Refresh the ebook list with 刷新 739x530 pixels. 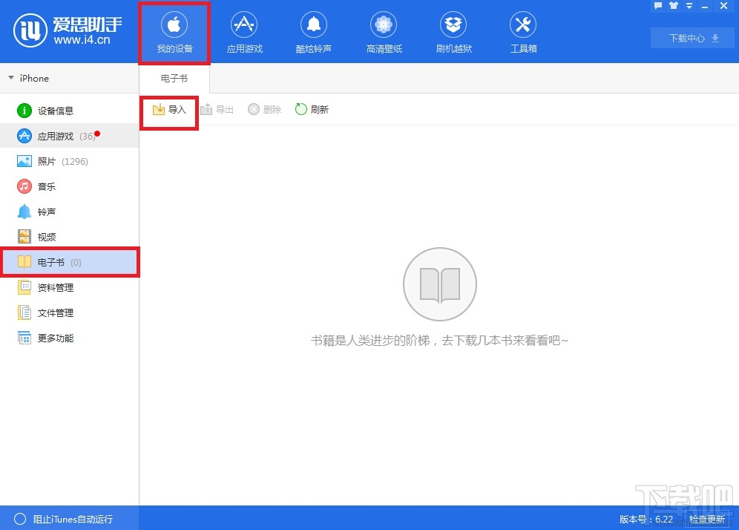(x=312, y=109)
